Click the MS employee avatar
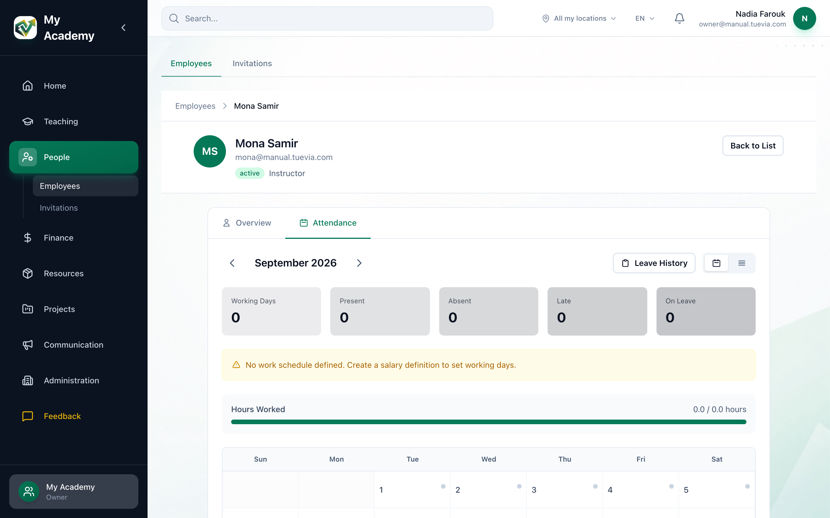The height and width of the screenshot is (518, 830). [210, 151]
